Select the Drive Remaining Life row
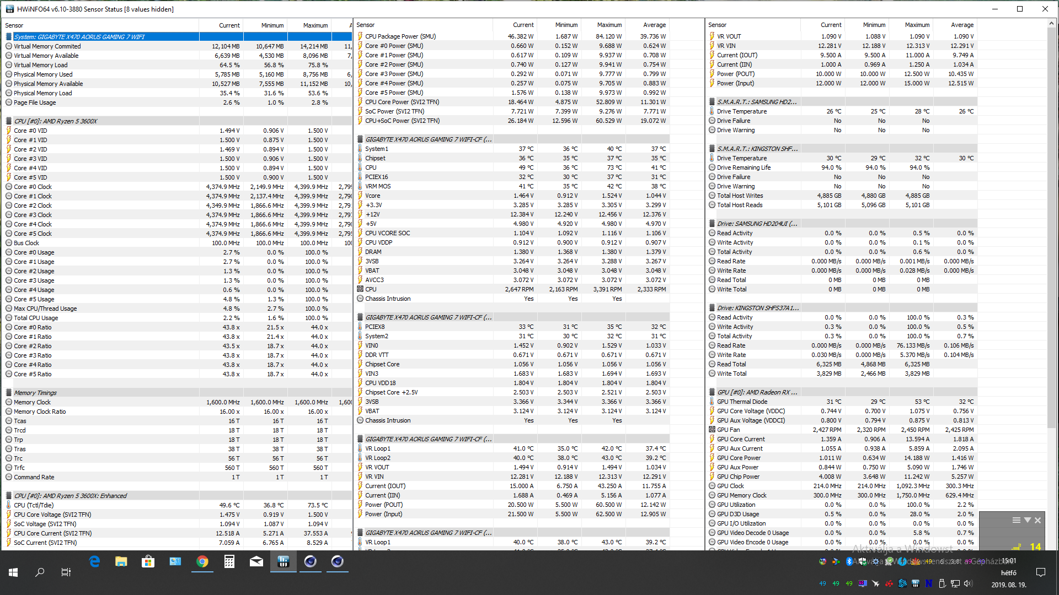This screenshot has height=595, width=1059. pyautogui.click(x=842, y=167)
